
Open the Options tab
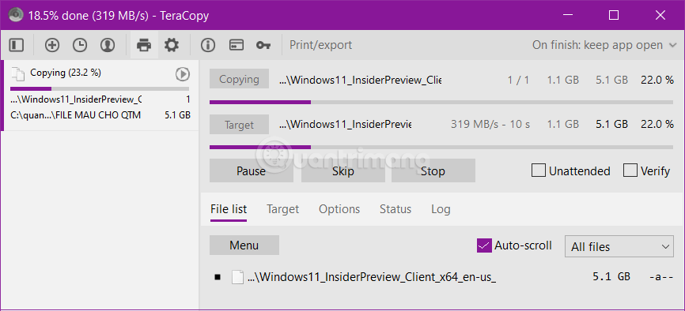point(339,209)
